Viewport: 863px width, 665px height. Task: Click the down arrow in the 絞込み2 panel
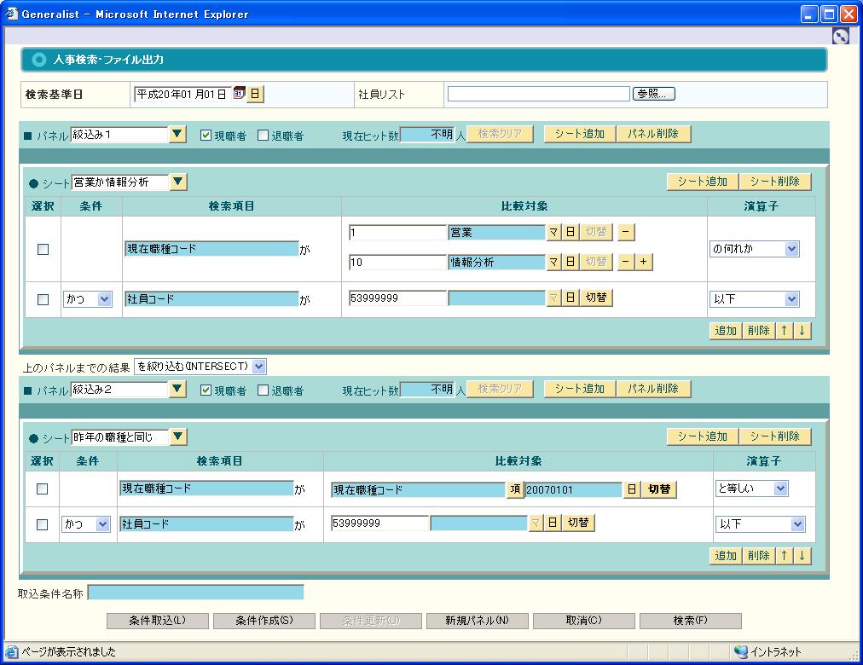[802, 556]
